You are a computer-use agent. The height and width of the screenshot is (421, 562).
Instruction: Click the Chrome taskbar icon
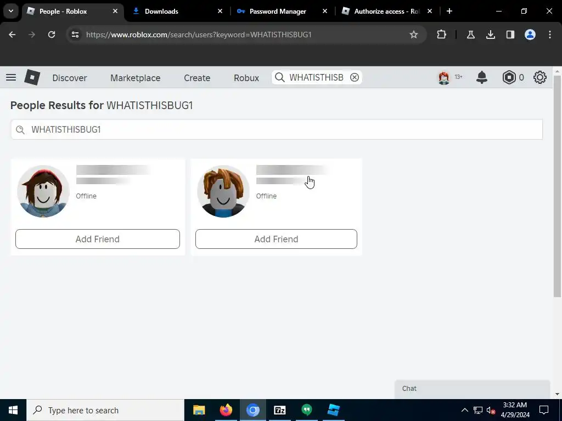[252, 410]
